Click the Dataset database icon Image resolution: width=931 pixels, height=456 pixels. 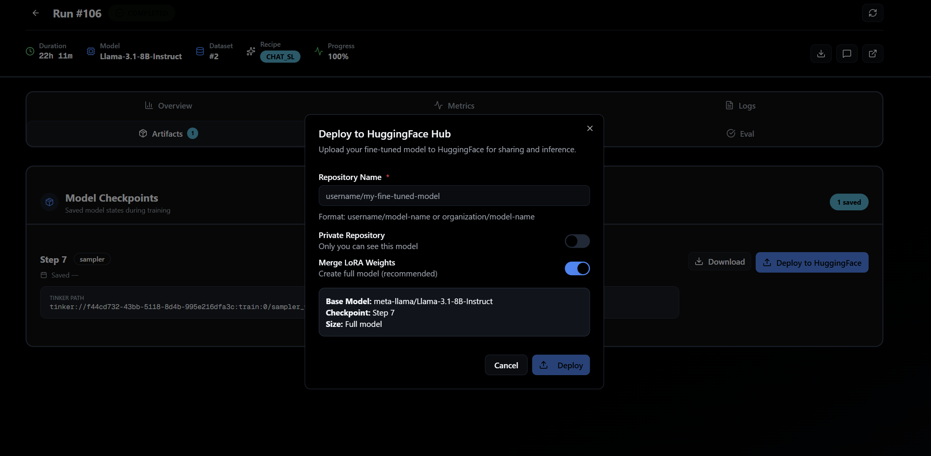tap(200, 51)
